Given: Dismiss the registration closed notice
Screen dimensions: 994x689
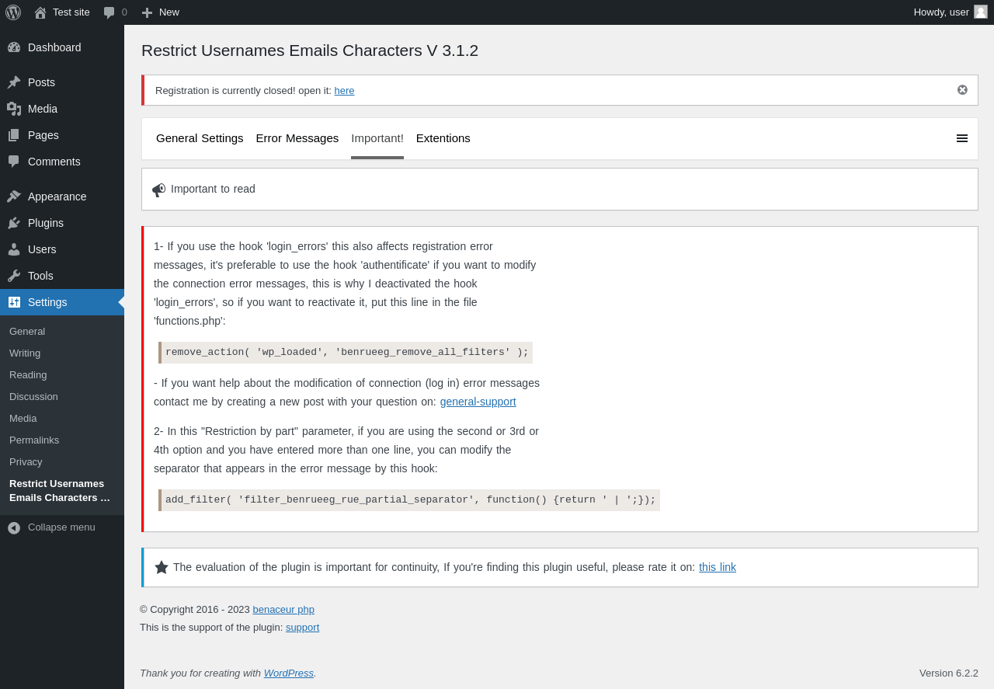Looking at the screenshot, I should 962,90.
